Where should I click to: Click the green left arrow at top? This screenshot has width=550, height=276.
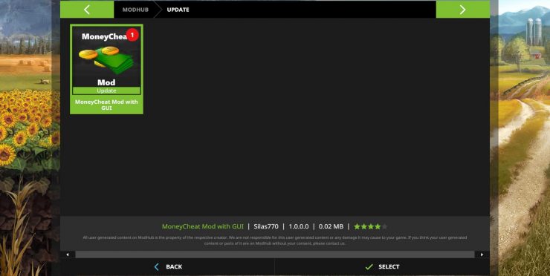(x=87, y=10)
